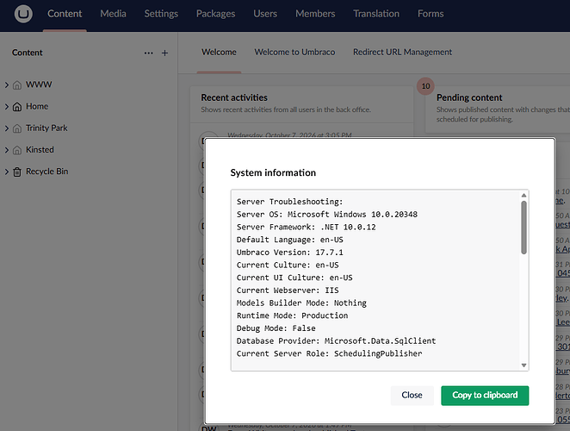
Task: Click the Kinsted node icon
Action: tap(17, 150)
